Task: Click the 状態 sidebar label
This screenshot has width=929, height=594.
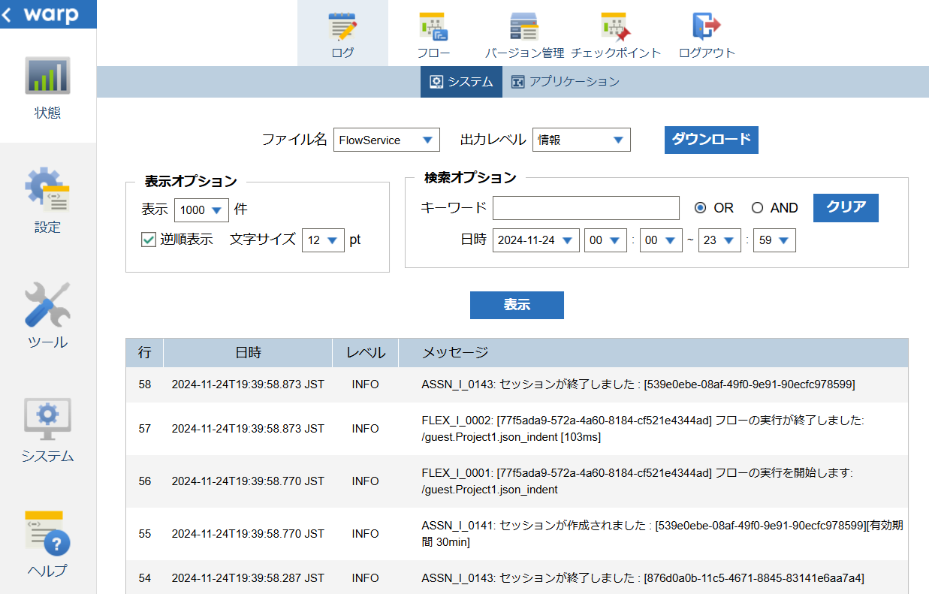Action: (47, 113)
